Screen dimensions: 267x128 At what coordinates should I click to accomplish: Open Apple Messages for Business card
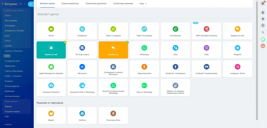51,69
